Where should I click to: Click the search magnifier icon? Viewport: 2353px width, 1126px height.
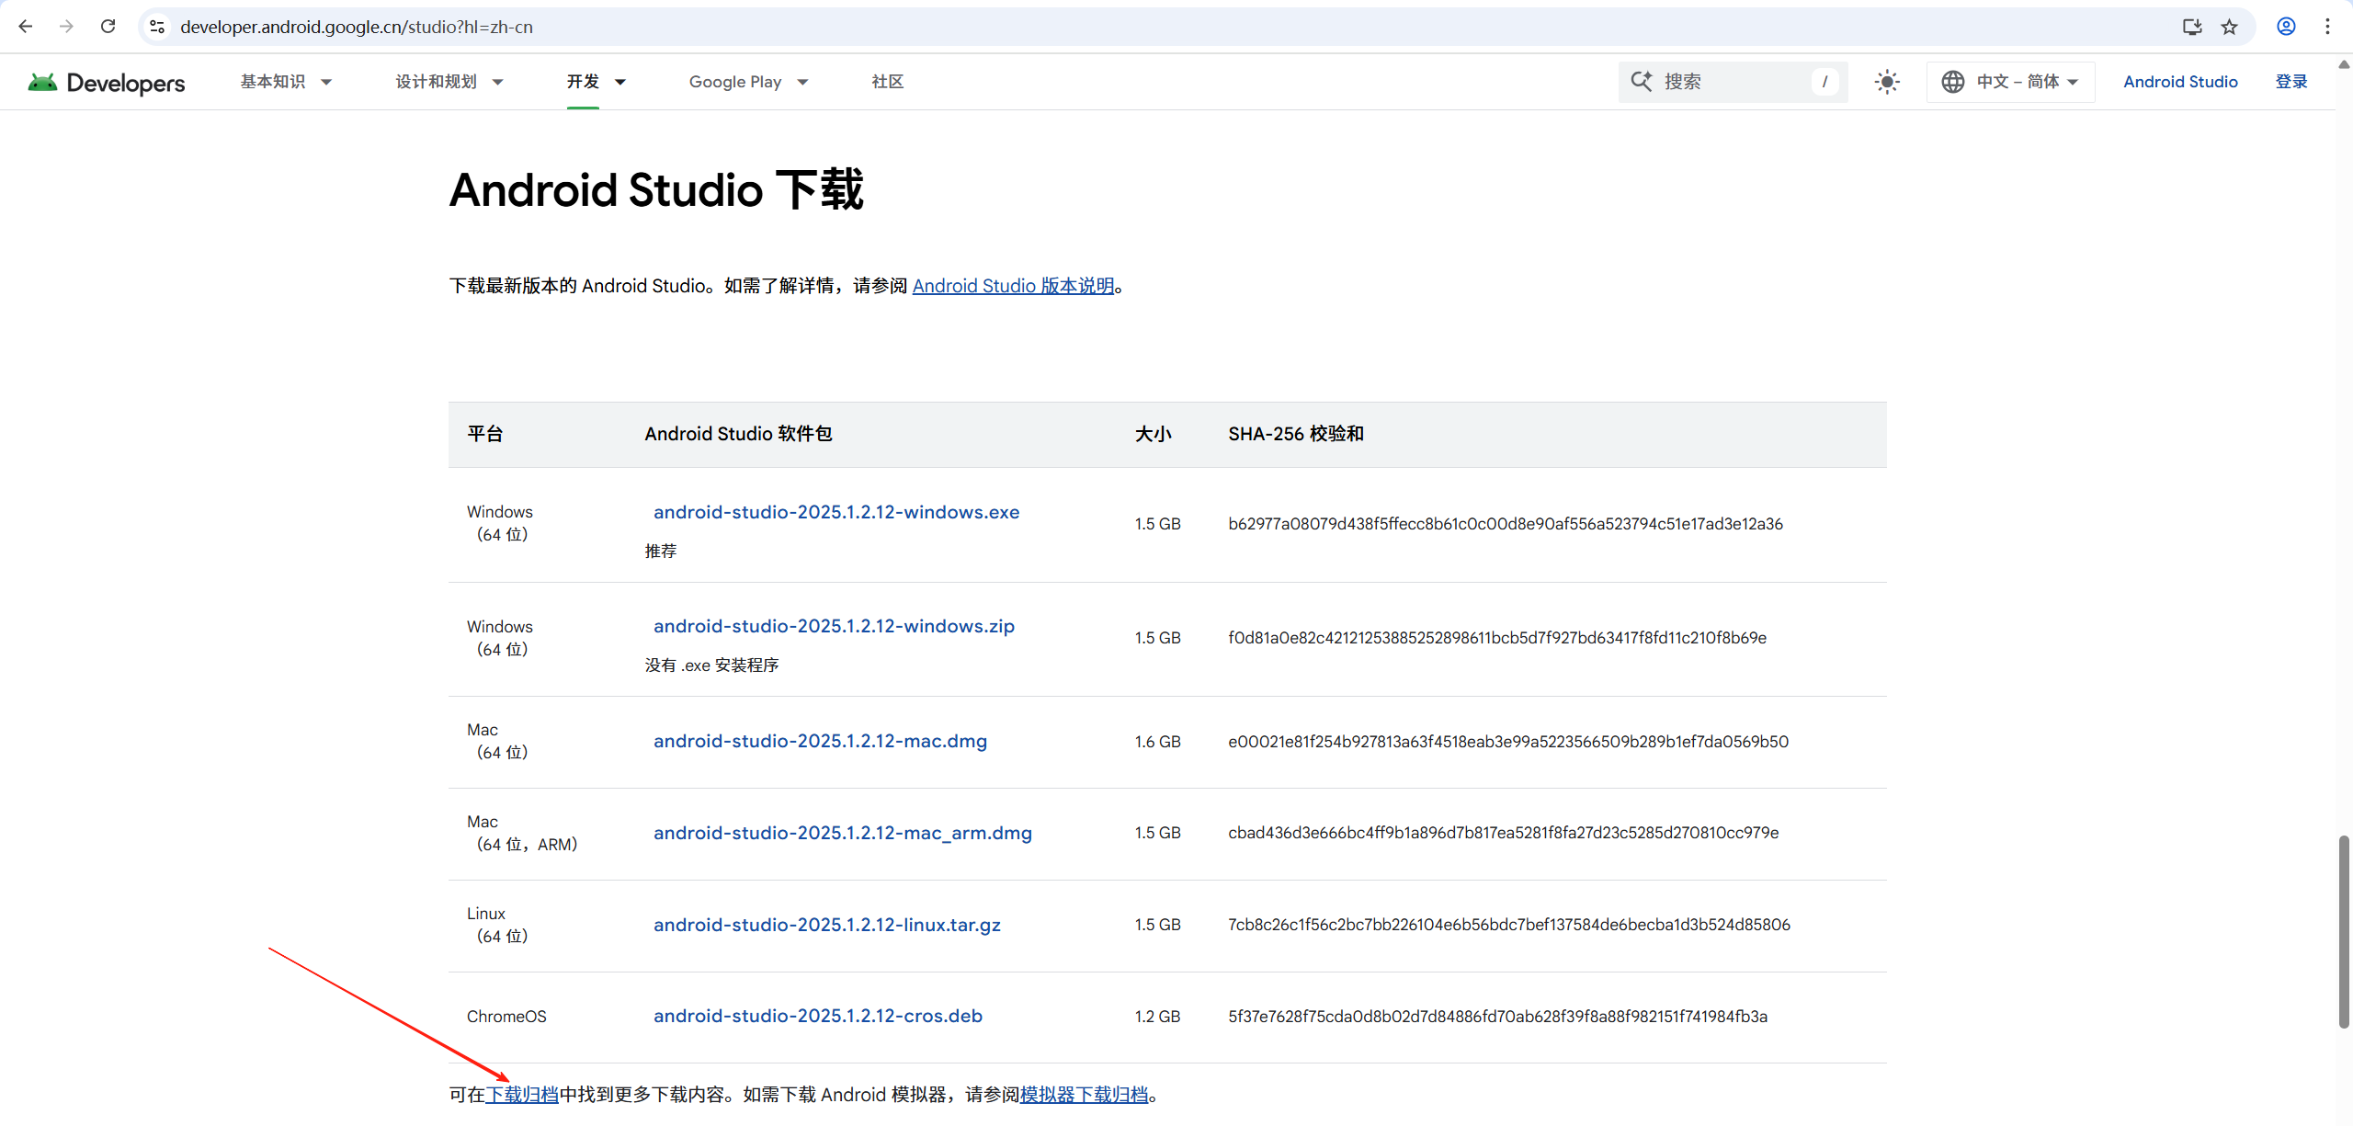(x=1641, y=81)
